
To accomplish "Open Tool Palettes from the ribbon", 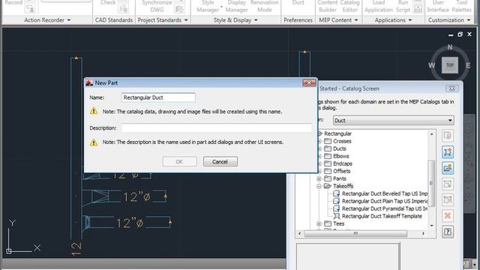I will pos(462,6).
